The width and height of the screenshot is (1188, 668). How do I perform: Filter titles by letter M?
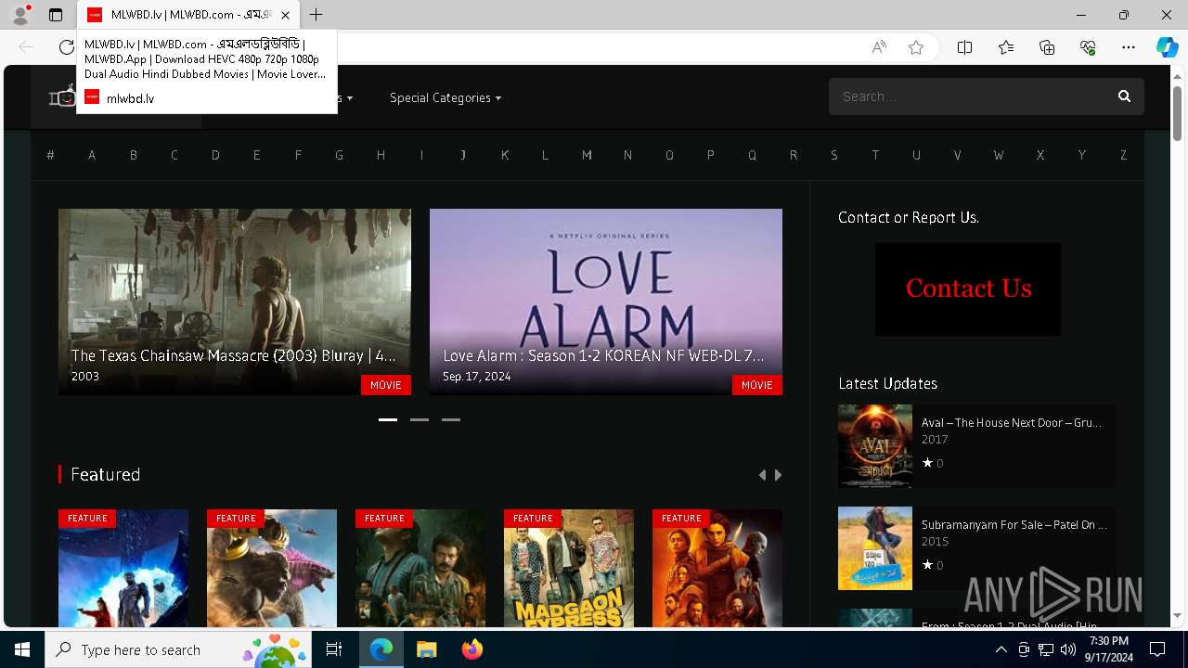pyautogui.click(x=587, y=155)
